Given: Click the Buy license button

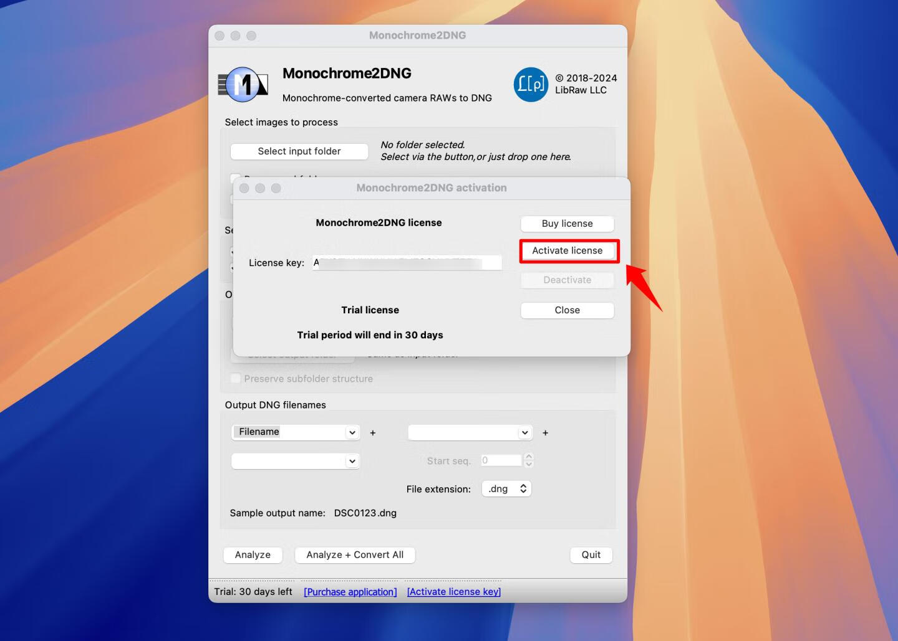Looking at the screenshot, I should pos(567,224).
